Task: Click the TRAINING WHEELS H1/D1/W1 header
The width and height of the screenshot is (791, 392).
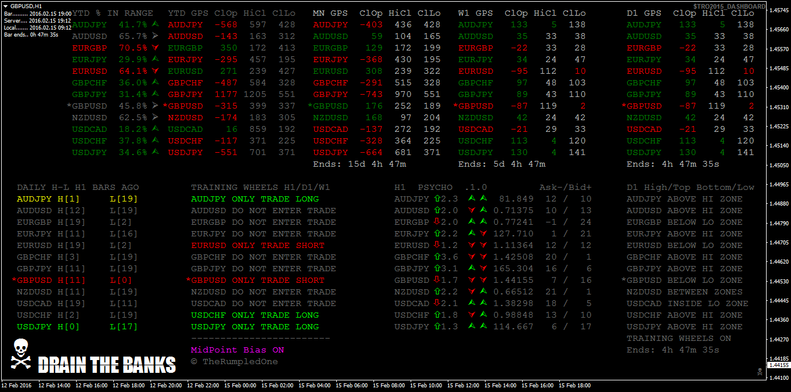Action: tap(255, 188)
